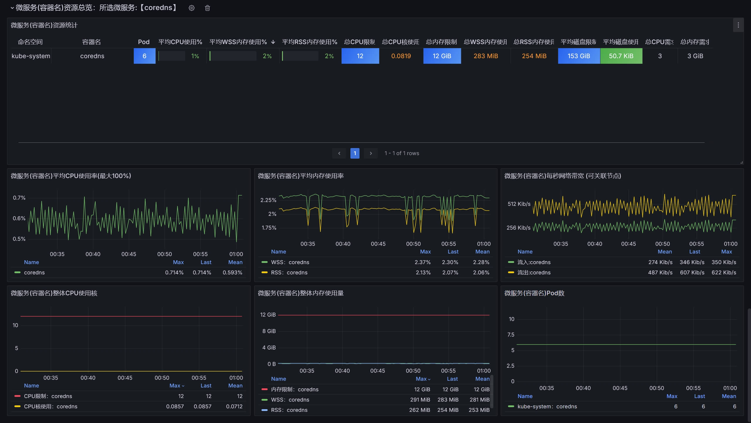The width and height of the screenshot is (751, 423).
Task: Toggle the CPU限制: coredns series in the CPU cores legend
Action: 48,396
